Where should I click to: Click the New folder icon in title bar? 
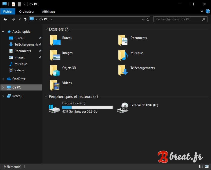[x=19, y=4]
